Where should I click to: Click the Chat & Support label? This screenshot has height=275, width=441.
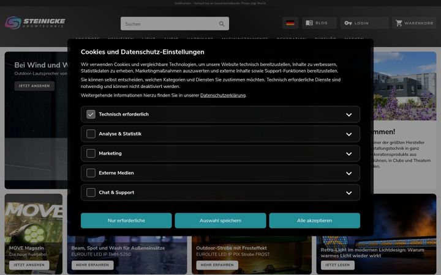[116, 193]
